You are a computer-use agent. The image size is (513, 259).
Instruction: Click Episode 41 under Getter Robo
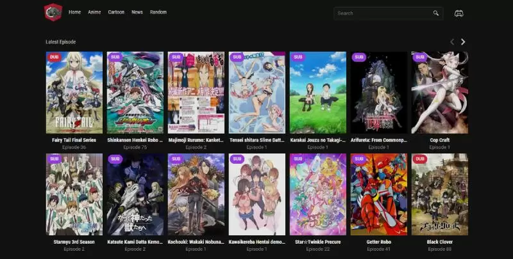pyautogui.click(x=379, y=249)
